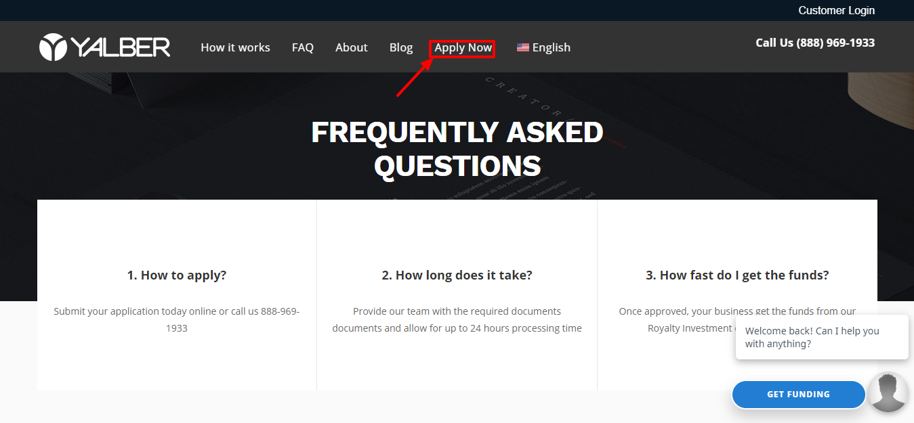Click the Yalber logo in the navigation bar
This screenshot has width=914, height=423.
tap(104, 47)
